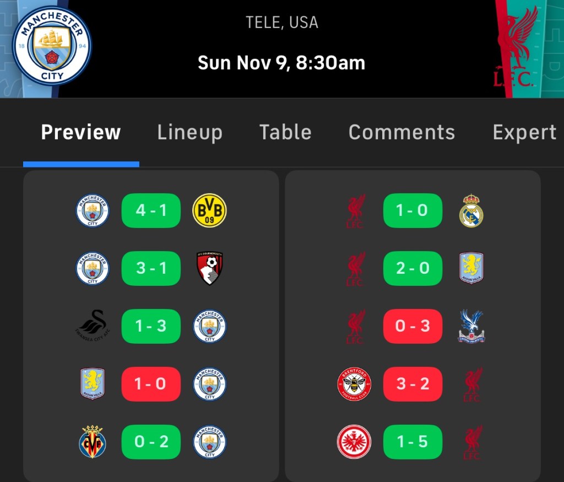The height and width of the screenshot is (482, 564).
Task: Tap the 1 - 5 Frankfurt score badge
Action: point(413,442)
